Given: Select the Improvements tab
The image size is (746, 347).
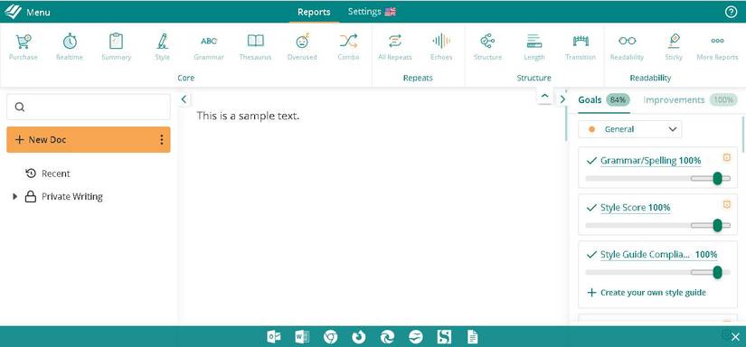Looking at the screenshot, I should [690, 100].
